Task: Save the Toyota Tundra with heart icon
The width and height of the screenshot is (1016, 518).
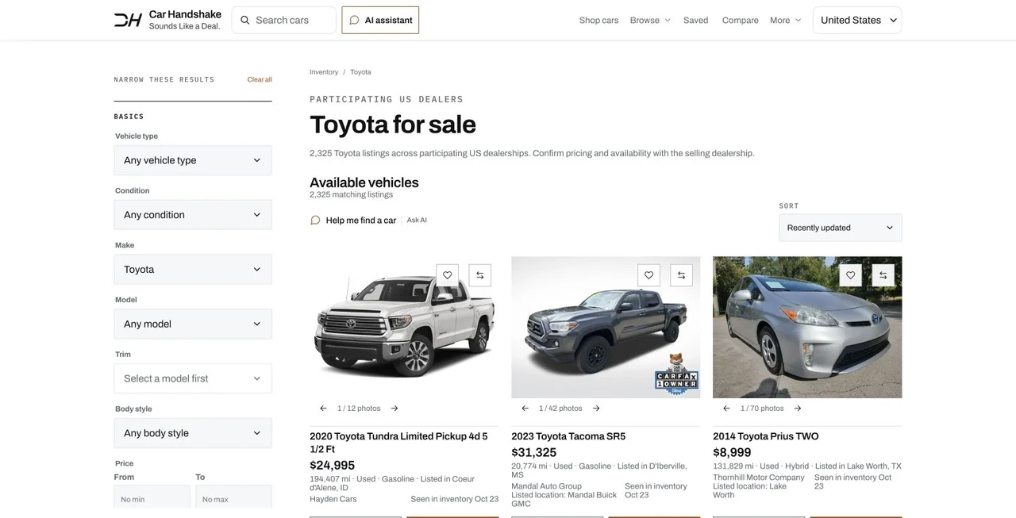Action: [448, 275]
